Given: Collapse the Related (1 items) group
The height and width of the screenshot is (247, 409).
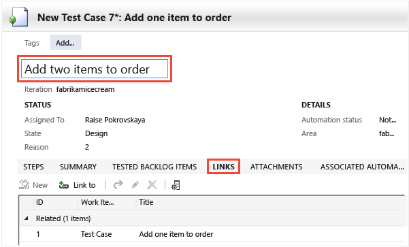Looking at the screenshot, I should click(x=27, y=218).
